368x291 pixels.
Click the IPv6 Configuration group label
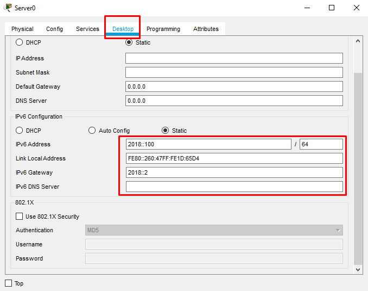39,116
